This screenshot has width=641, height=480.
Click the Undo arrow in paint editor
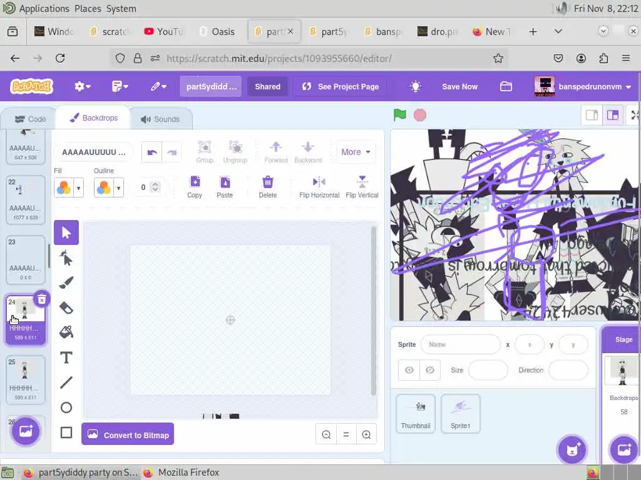[x=151, y=152]
